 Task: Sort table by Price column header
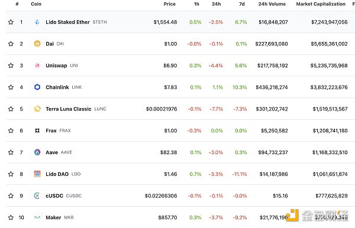pyautogui.click(x=169, y=4)
